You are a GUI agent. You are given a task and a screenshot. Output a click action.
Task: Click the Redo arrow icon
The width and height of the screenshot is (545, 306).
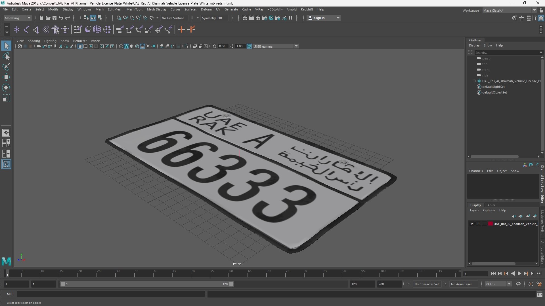coord(68,18)
